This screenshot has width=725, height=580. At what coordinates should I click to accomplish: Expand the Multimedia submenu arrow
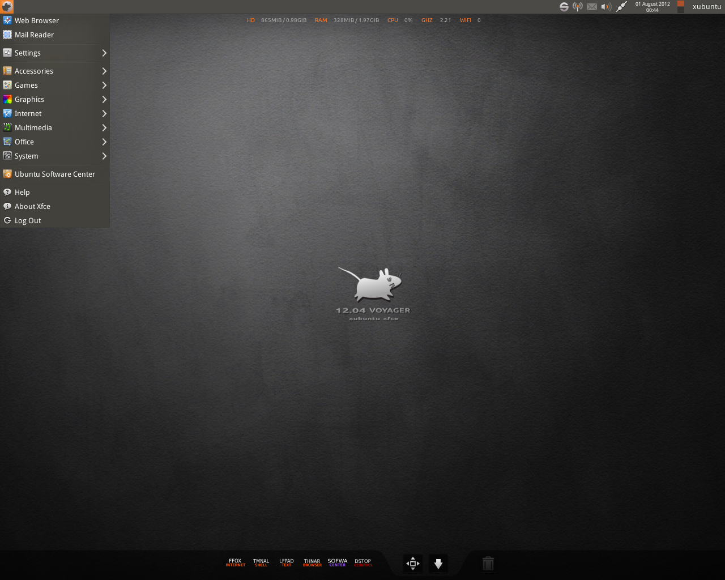click(104, 127)
